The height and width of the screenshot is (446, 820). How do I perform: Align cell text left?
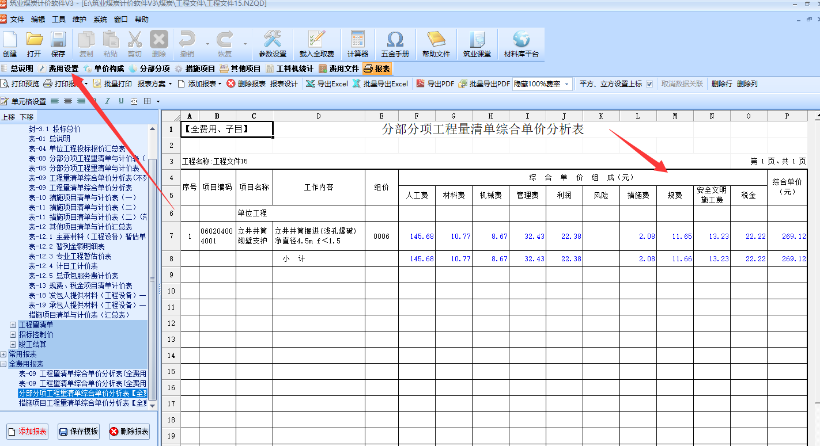pyautogui.click(x=55, y=101)
